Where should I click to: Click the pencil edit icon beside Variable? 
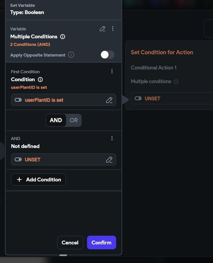pyautogui.click(x=103, y=29)
